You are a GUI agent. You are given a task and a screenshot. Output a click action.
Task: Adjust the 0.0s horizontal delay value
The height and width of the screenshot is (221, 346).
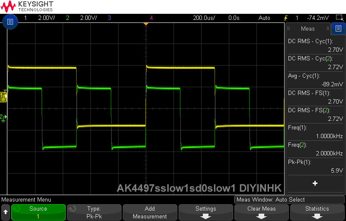click(x=234, y=18)
